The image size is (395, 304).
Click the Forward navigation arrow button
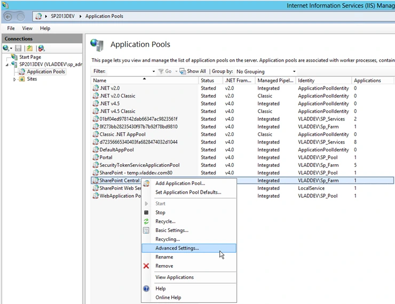[21, 17]
